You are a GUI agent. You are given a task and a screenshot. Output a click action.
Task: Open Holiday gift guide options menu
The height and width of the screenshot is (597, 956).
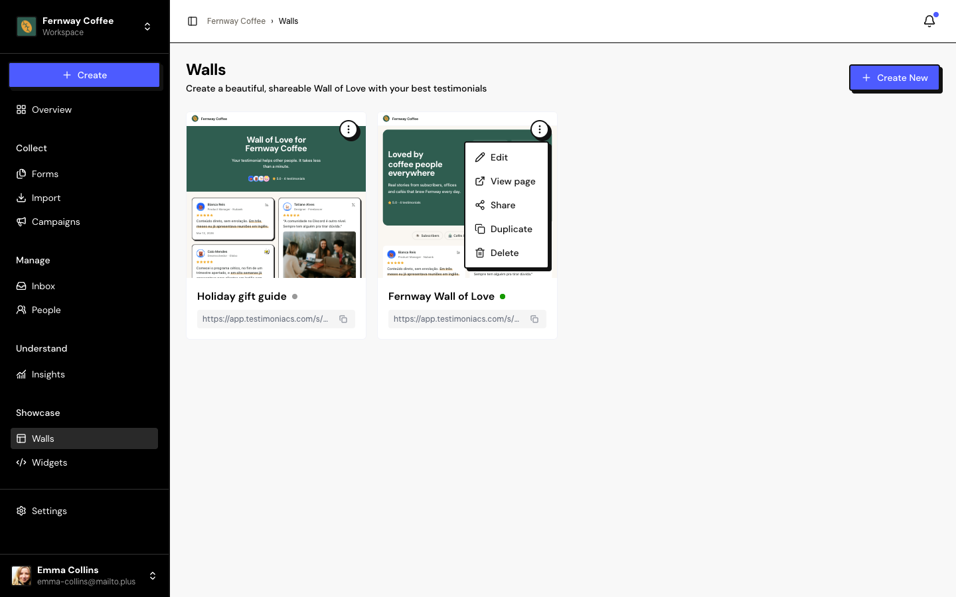(x=349, y=129)
